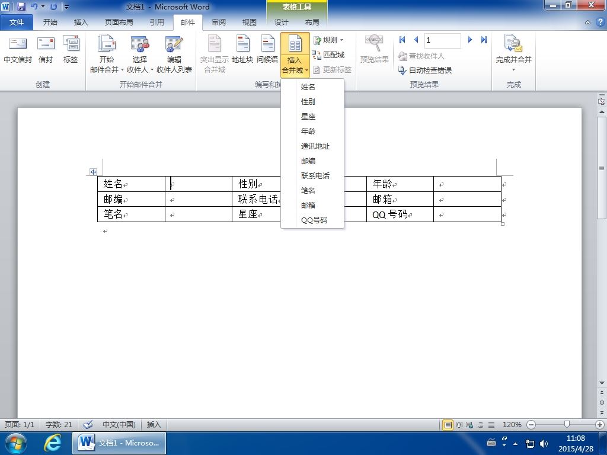Switch to table tools 布局 tab

(x=312, y=23)
